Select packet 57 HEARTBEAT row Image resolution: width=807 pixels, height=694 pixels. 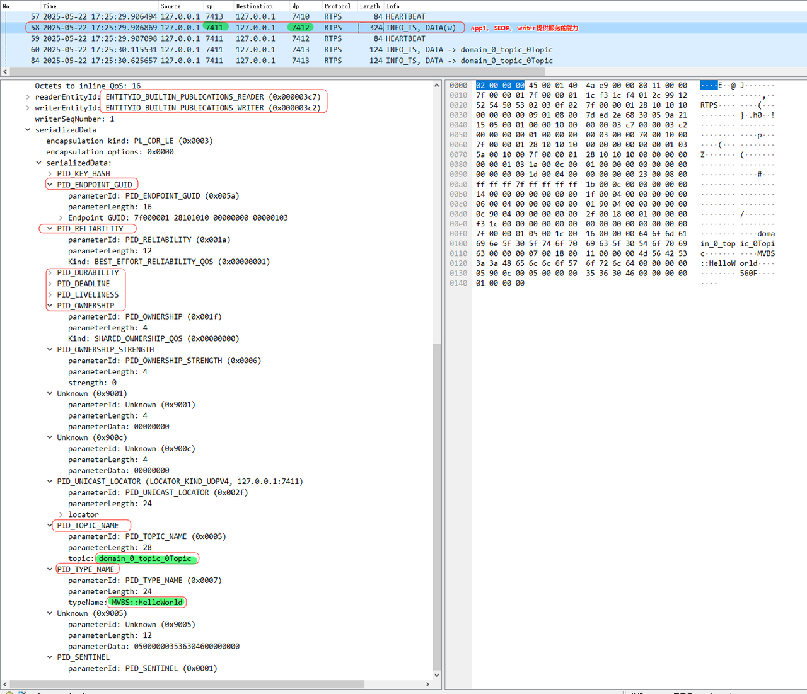[189, 17]
